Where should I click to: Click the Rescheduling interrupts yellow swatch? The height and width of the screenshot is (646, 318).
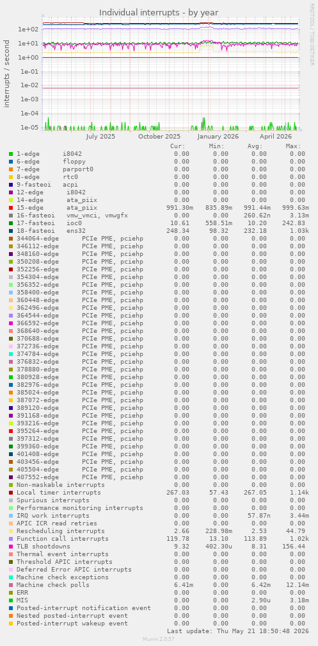[x=11, y=531]
